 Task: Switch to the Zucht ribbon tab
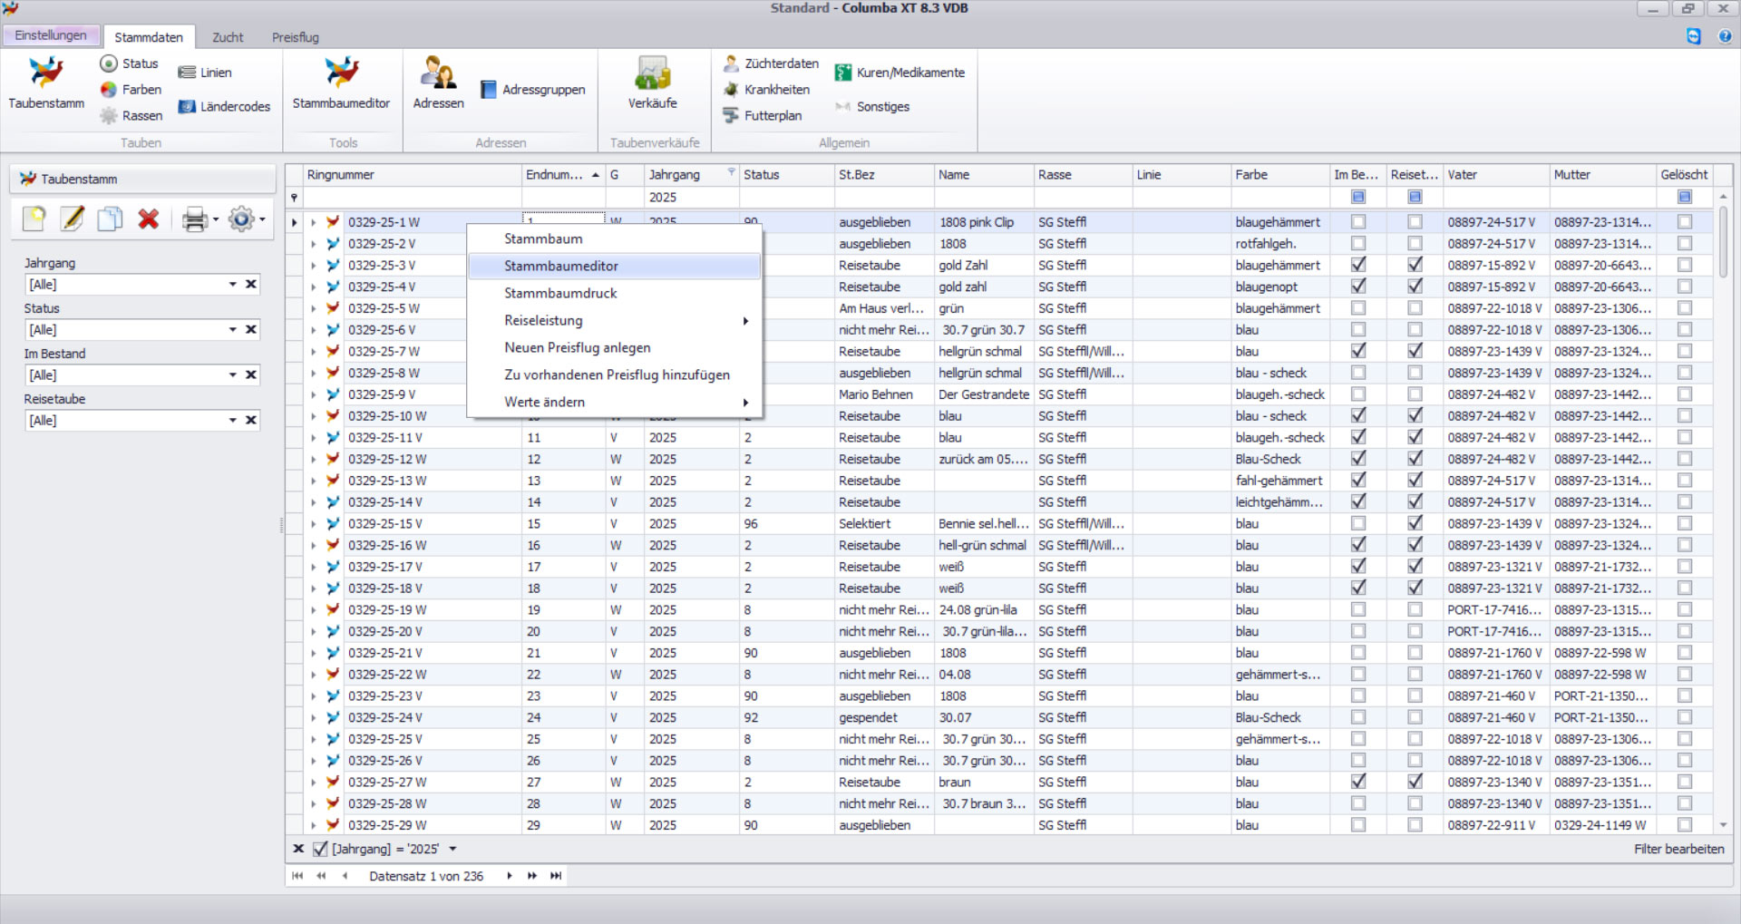pos(228,37)
